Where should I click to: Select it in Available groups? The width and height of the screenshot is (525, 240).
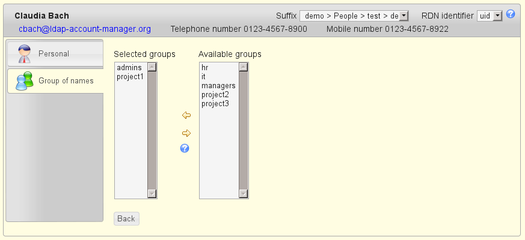pos(204,77)
